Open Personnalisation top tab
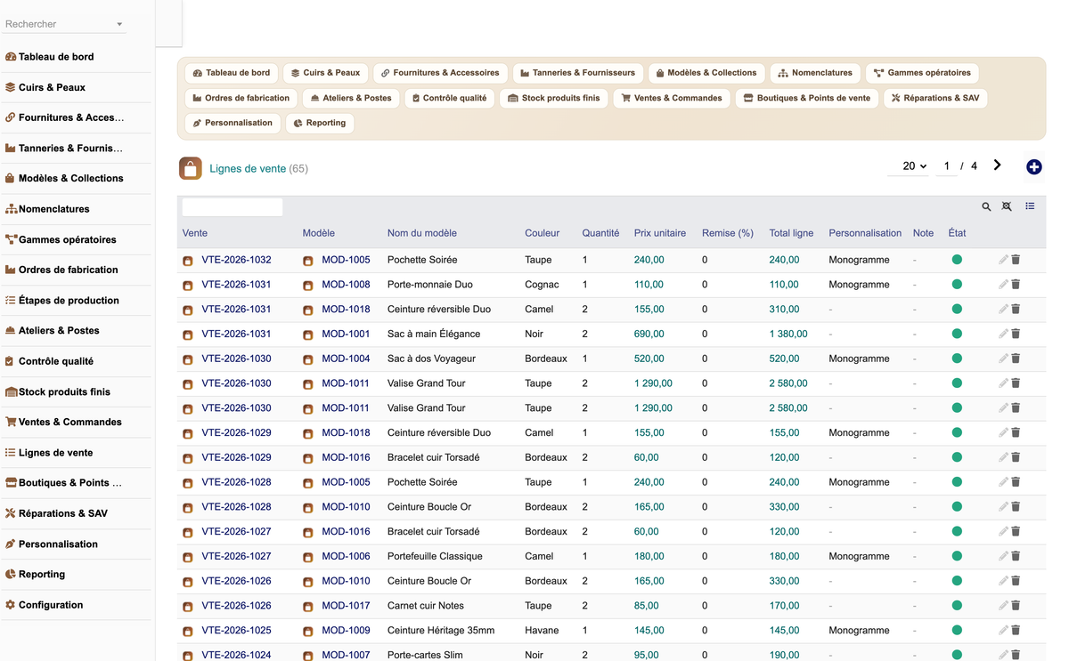This screenshot has height=661, width=1069. (233, 123)
